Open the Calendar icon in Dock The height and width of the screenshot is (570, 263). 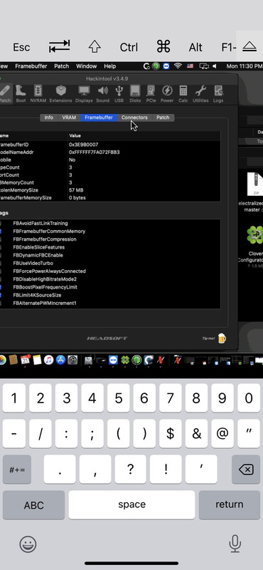tap(26, 360)
